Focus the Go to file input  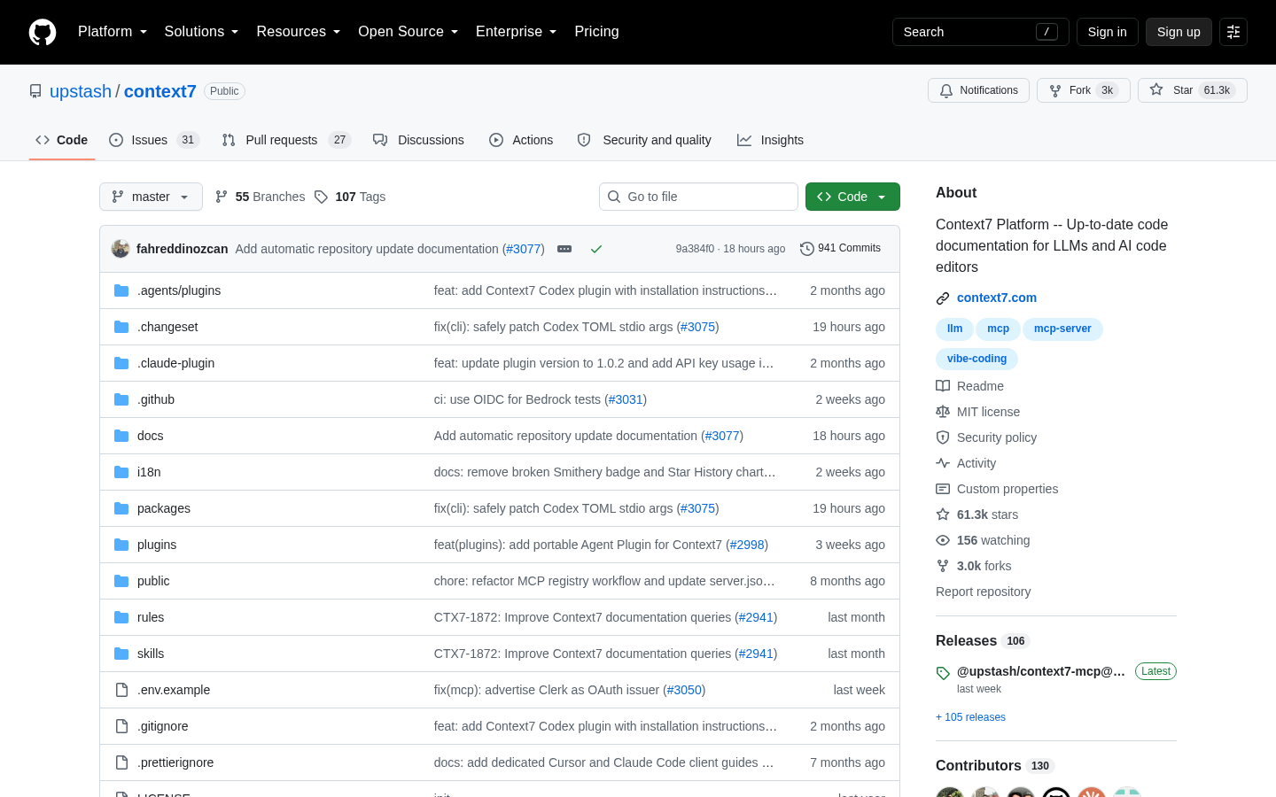(x=698, y=197)
